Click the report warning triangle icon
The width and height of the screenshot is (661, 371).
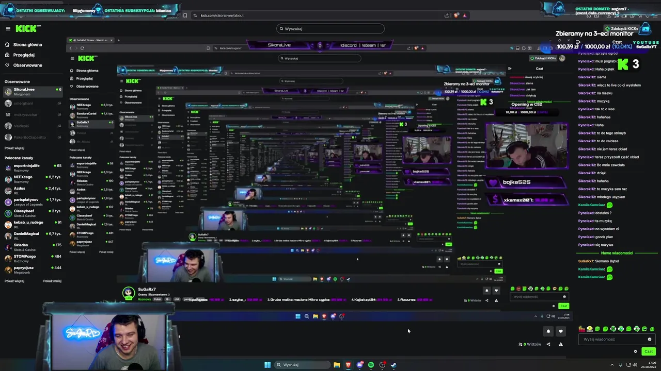[561, 344]
